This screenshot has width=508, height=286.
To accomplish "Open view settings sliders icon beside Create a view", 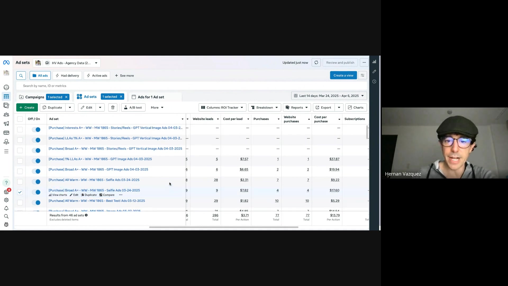I will [x=362, y=75].
